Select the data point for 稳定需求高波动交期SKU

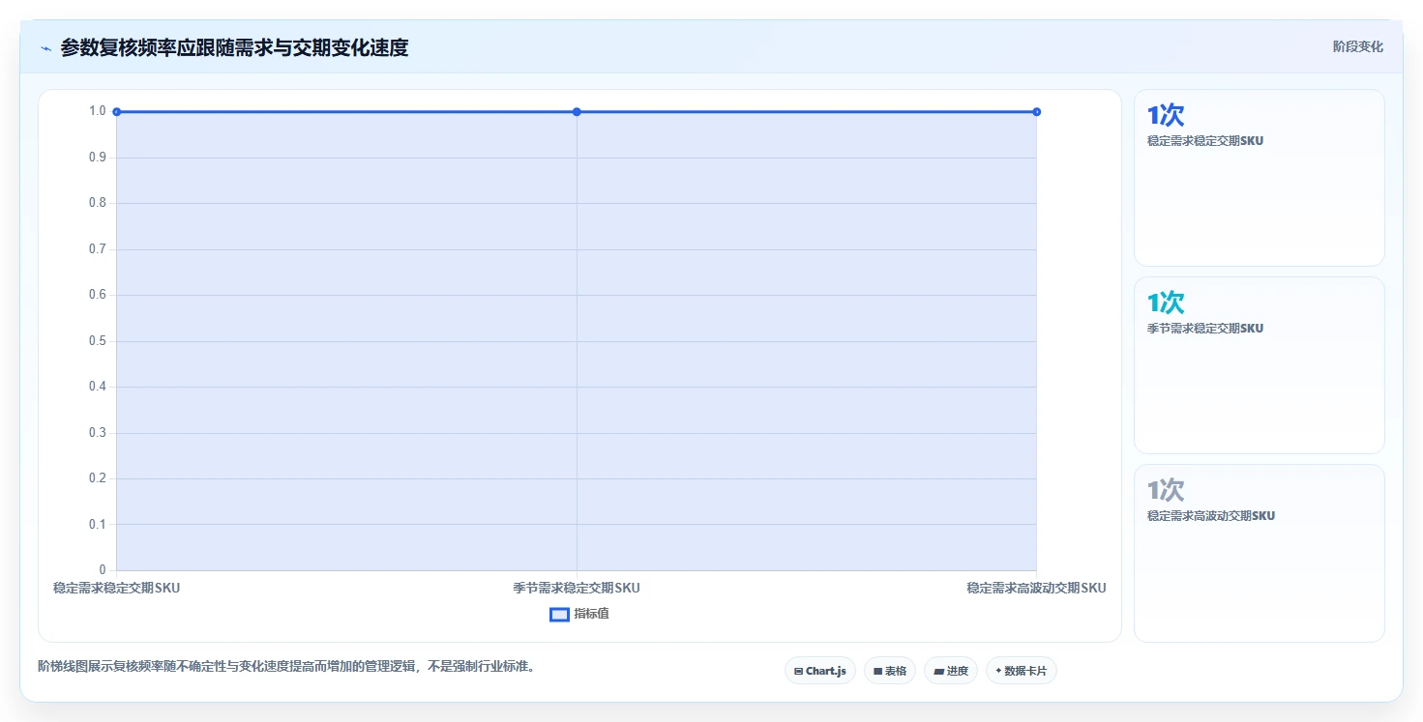pos(1036,112)
